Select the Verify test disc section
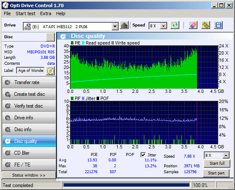The width and height of the screenshot is (235, 190). click(x=29, y=106)
